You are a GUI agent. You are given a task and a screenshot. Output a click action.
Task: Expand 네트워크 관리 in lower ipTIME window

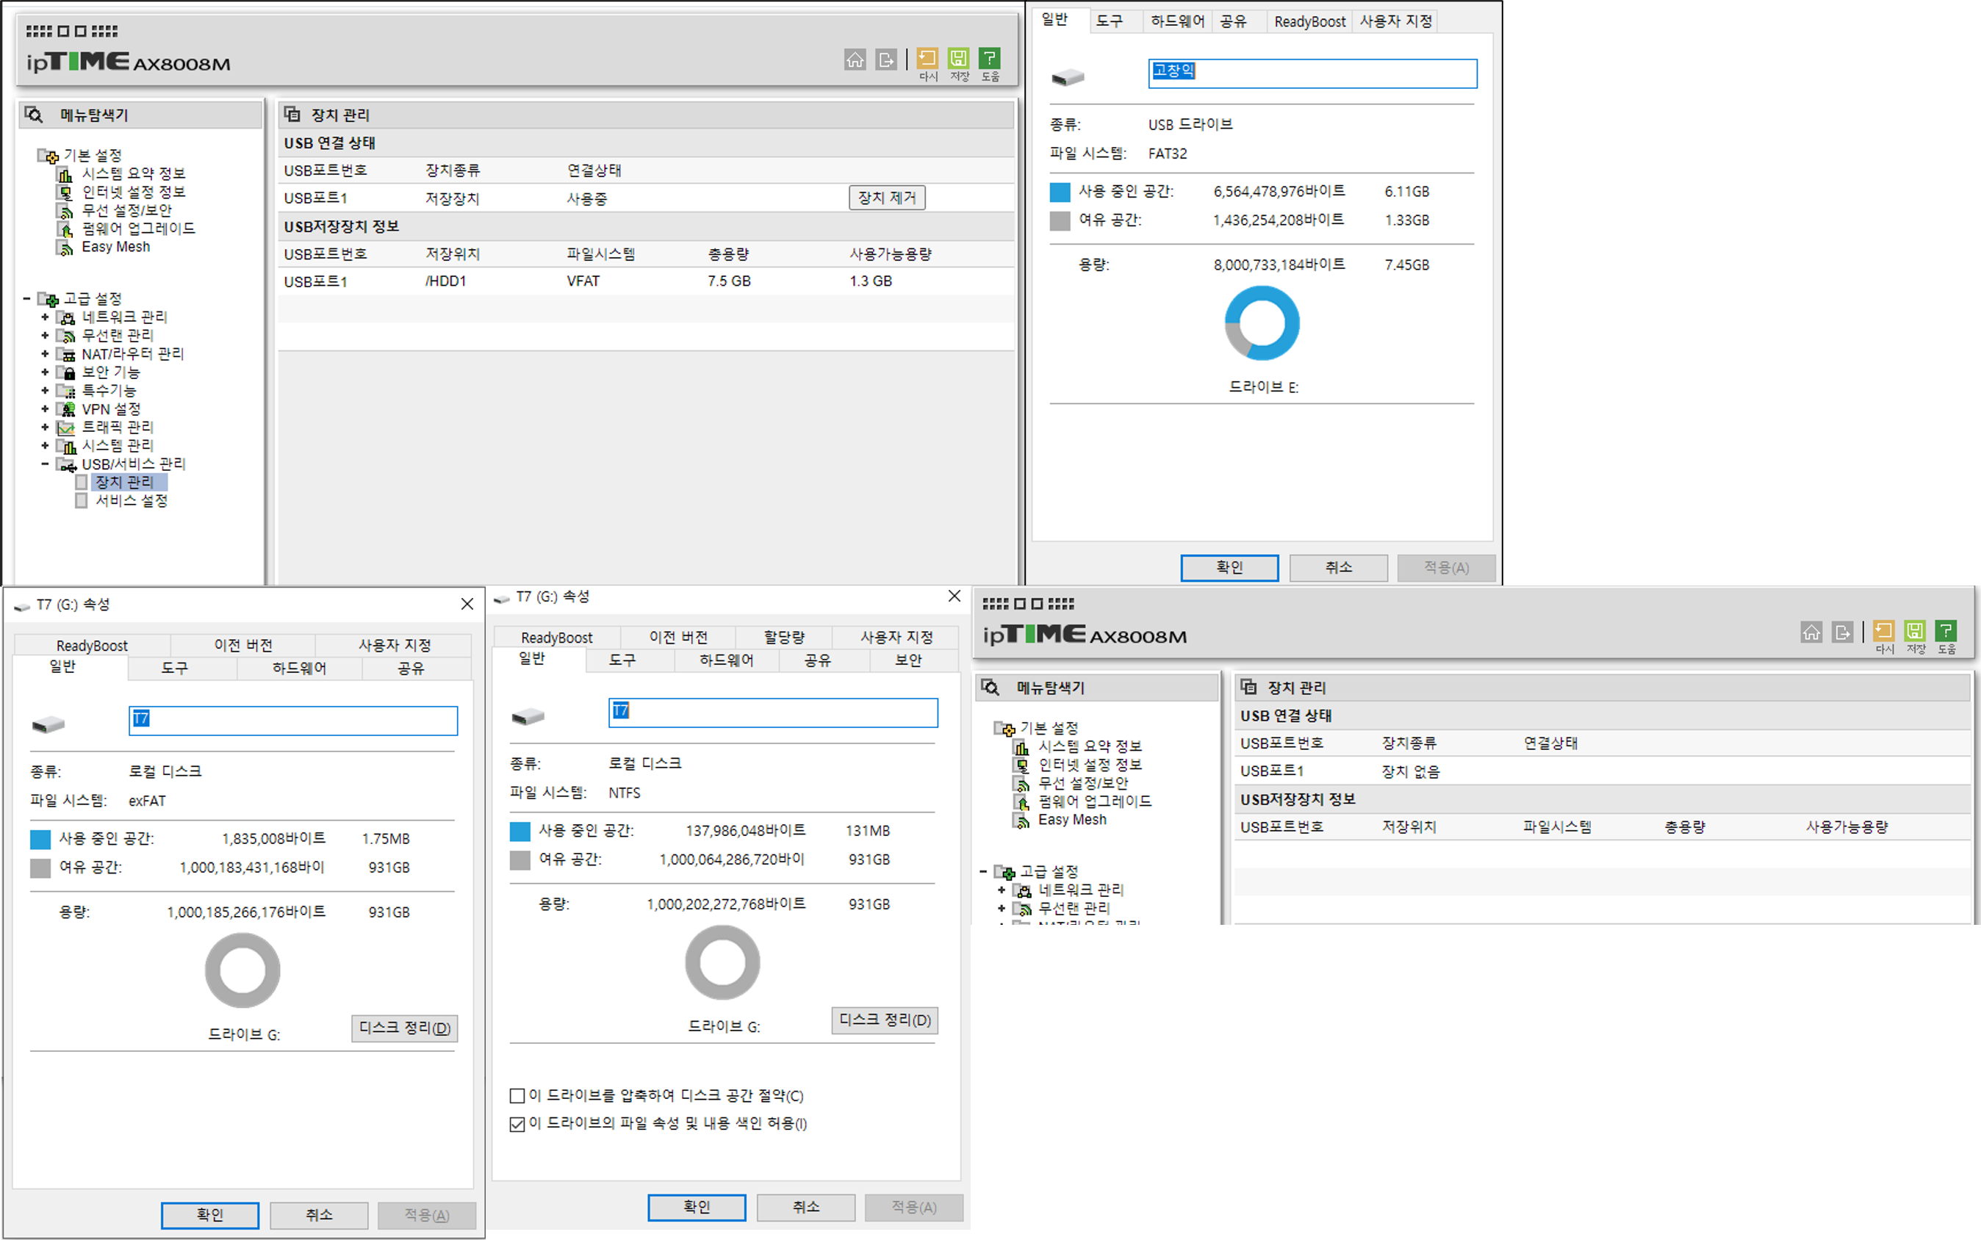1002,890
